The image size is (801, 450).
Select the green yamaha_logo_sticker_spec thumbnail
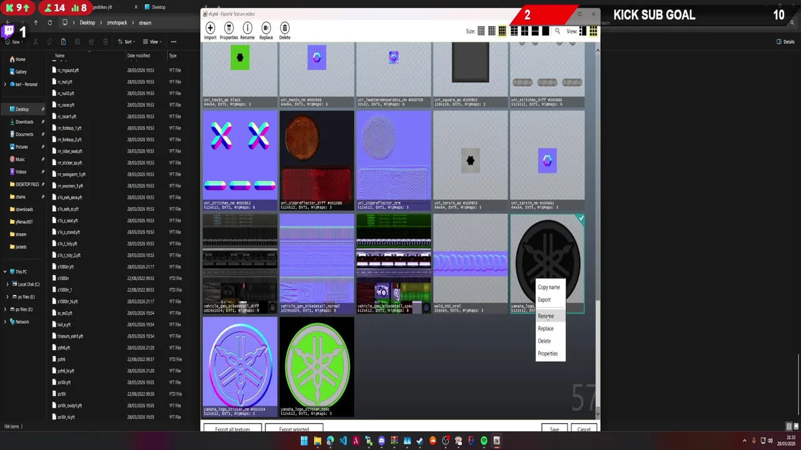(x=317, y=367)
